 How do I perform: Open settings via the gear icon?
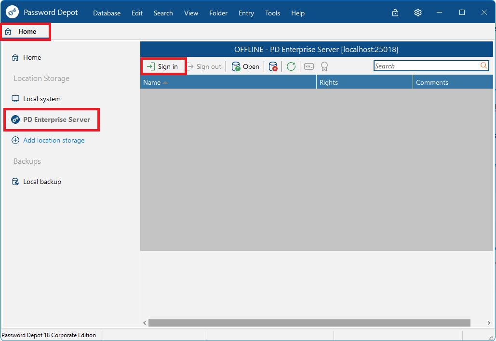point(418,13)
